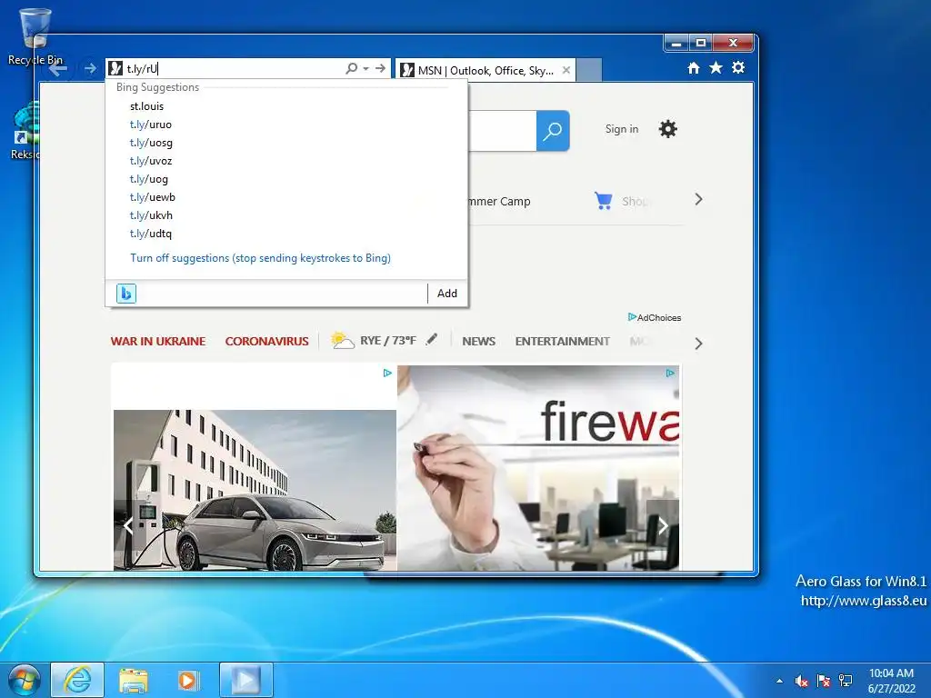This screenshot has width=931, height=698.
Task: Click the AdChoices link
Action: pyautogui.click(x=655, y=317)
